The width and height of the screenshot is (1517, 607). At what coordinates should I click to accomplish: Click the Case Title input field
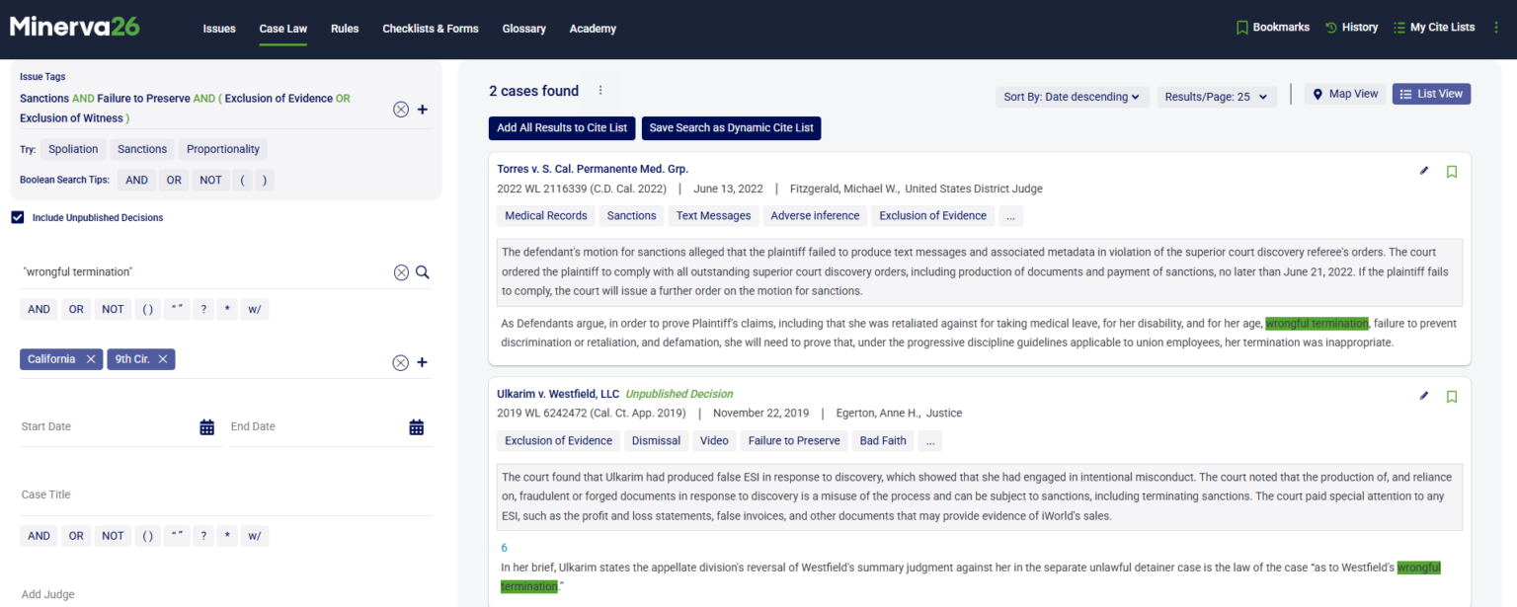(x=226, y=494)
